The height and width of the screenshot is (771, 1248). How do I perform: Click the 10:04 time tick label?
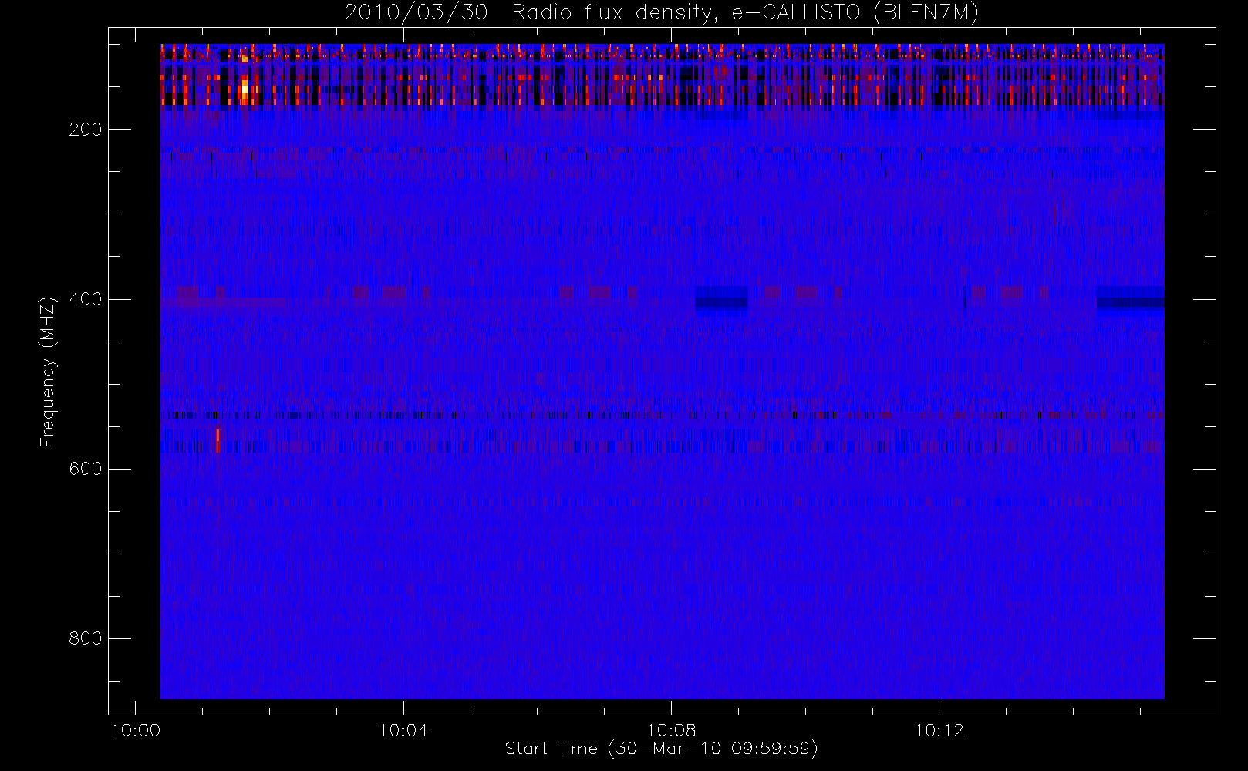[x=403, y=730]
